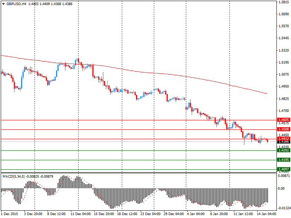Select the 1.4097 green price label
The image size is (291, 218).
284,169
